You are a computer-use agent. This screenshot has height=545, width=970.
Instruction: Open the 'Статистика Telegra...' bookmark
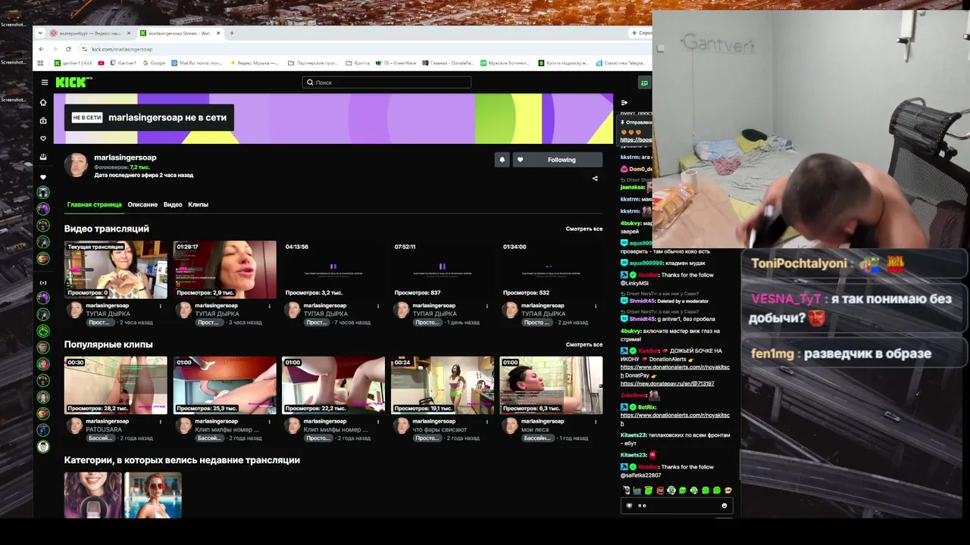coord(620,63)
